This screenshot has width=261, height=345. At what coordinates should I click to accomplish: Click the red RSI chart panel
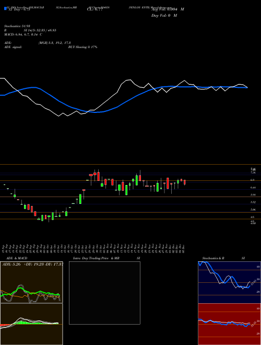[x=229, y=324]
